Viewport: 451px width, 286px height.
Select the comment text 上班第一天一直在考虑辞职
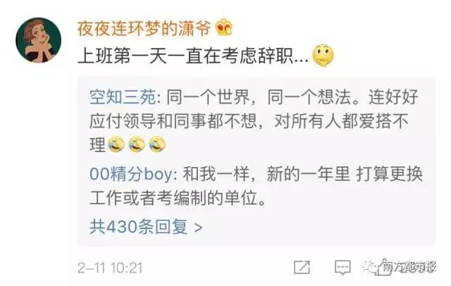[x=185, y=56]
